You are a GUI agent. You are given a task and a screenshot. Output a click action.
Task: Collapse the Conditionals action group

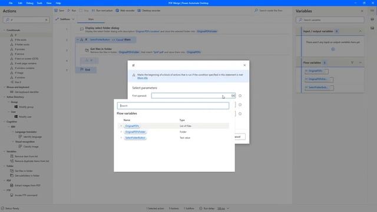tap(4, 30)
